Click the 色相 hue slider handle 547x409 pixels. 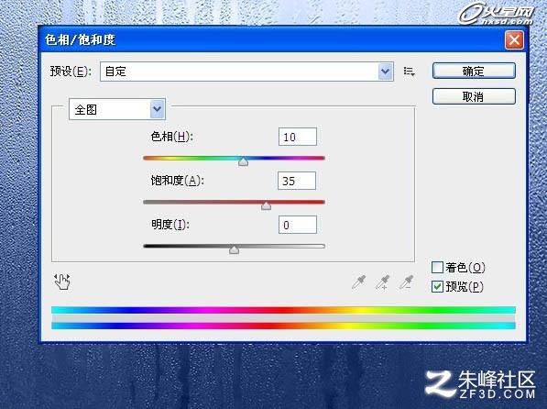coord(243,161)
